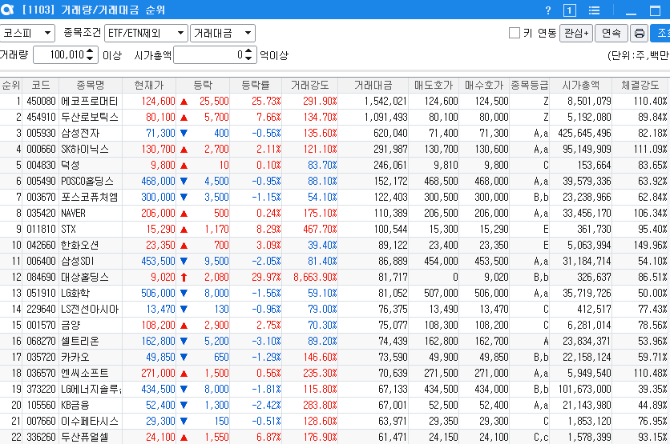Click the 관심+ button
Image resolution: width=670 pixels, height=444 pixels.
(576, 34)
